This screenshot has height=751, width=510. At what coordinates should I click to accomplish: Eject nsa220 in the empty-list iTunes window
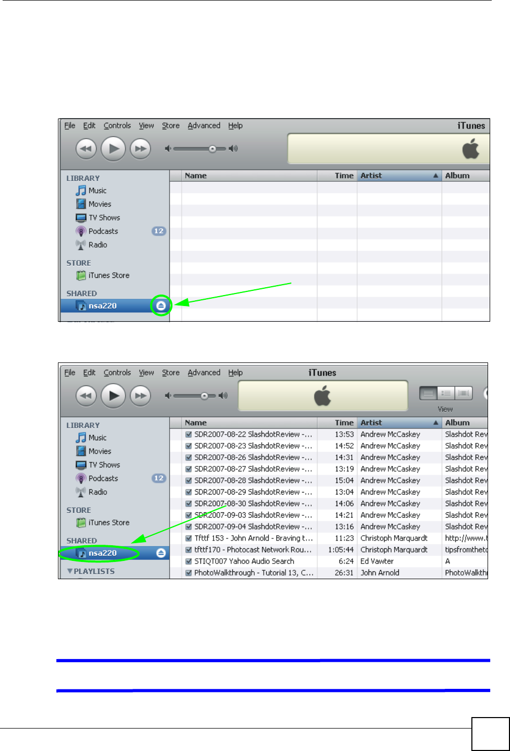coord(161,306)
